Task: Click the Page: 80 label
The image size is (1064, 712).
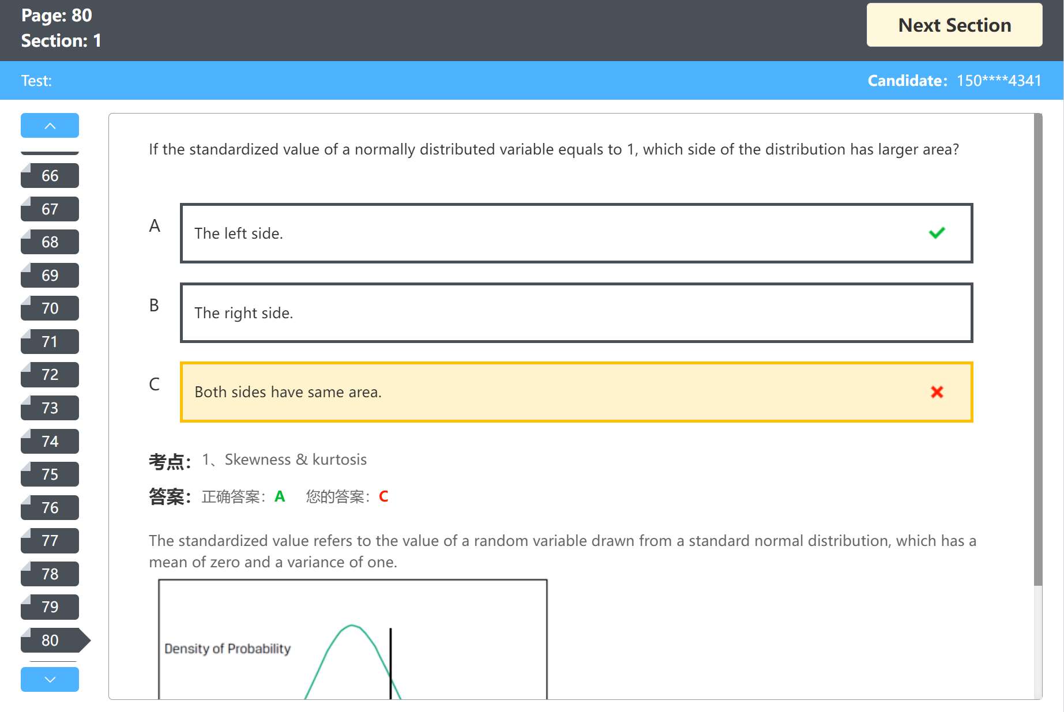Action: (57, 16)
